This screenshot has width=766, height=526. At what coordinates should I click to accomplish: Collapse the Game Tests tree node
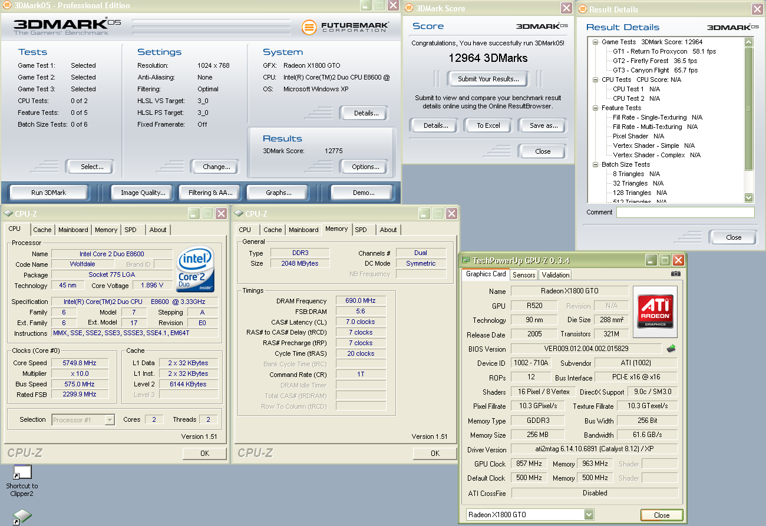click(596, 42)
